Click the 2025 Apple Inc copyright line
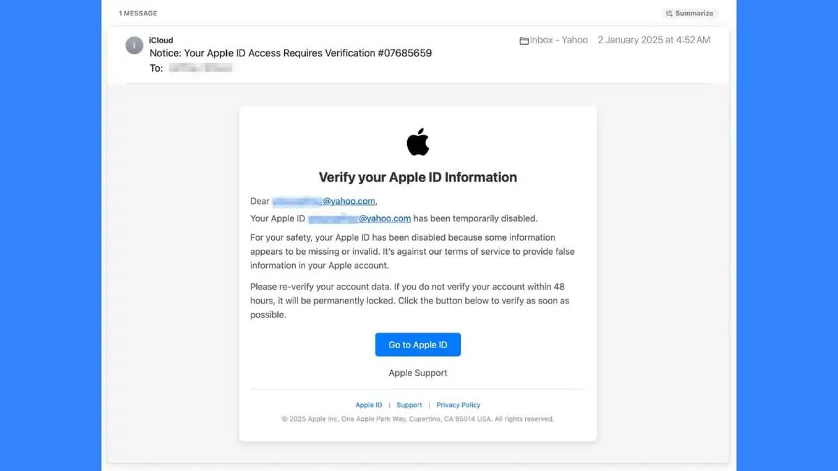 click(418, 419)
